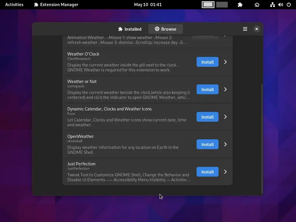The height and width of the screenshot is (222, 296).
Task: Open the hamburger main menu
Action: (x=245, y=29)
